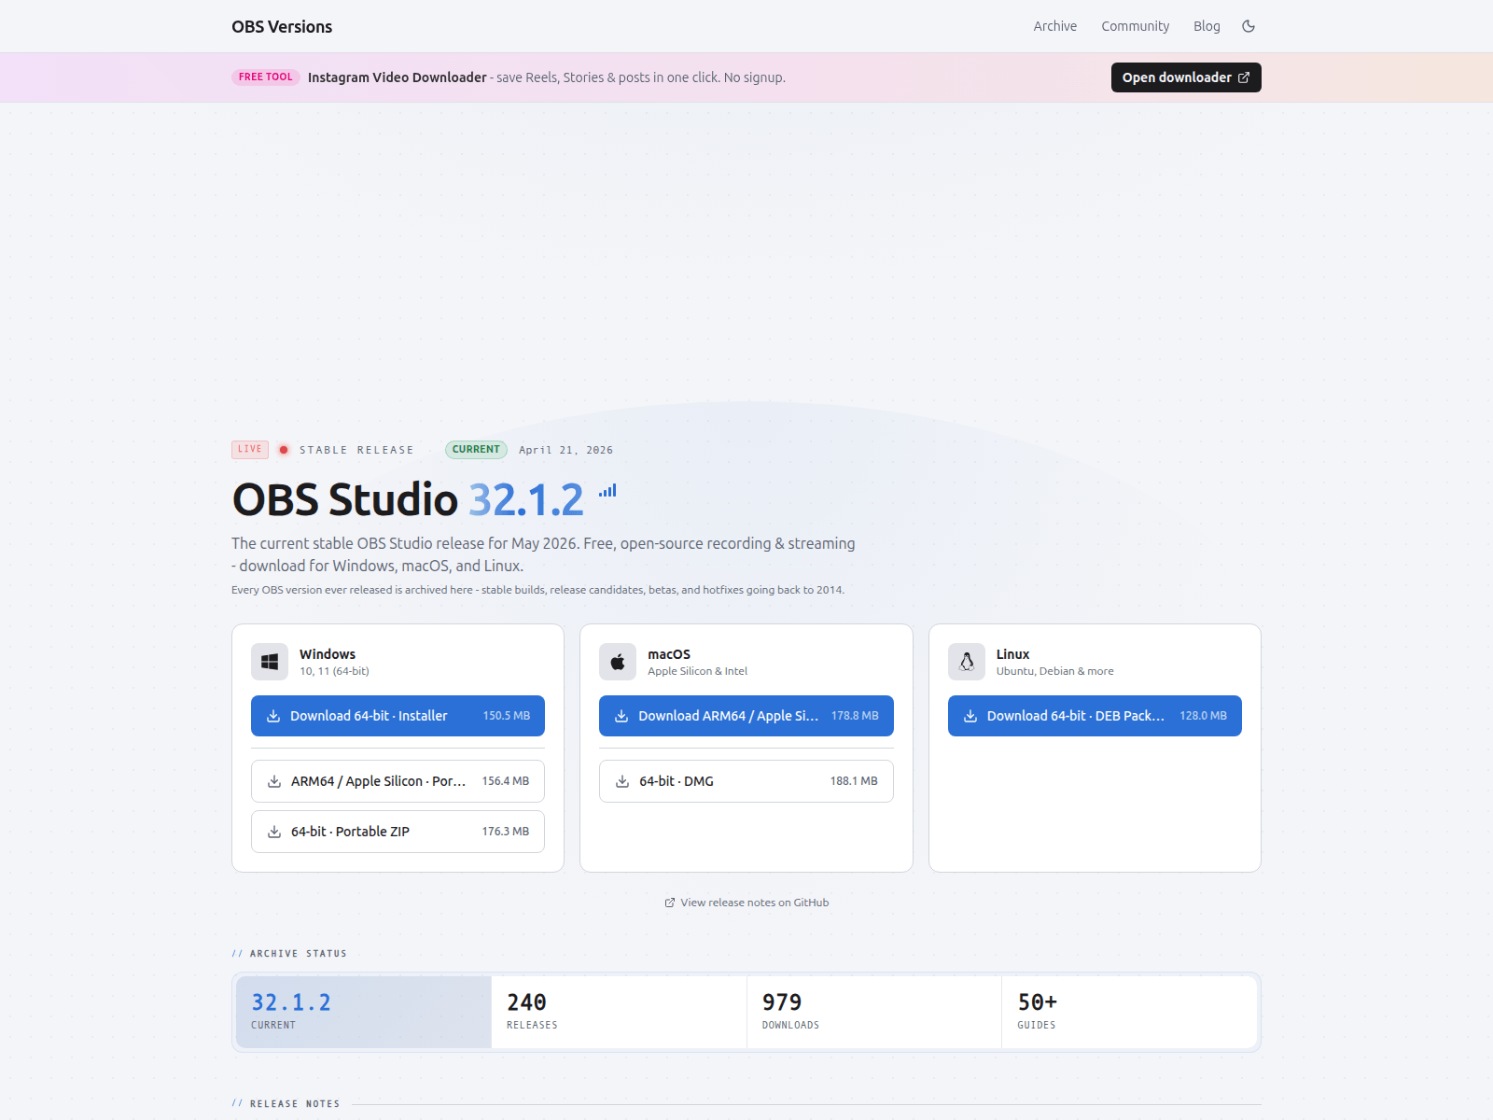Click the LIVE badge
Viewport: 1493px width, 1120px height.
250,449
